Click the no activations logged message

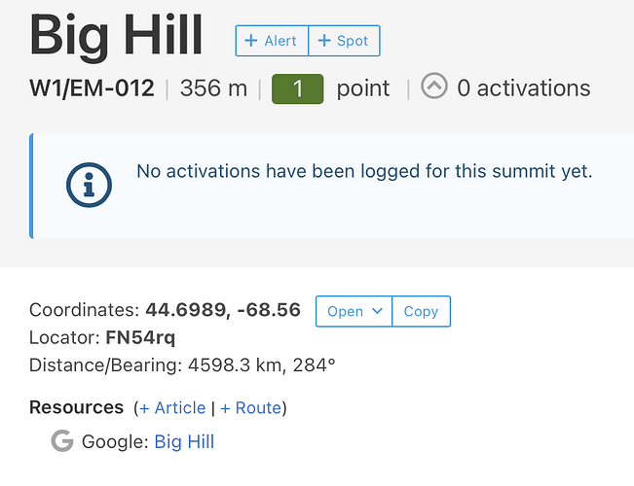coord(364,172)
